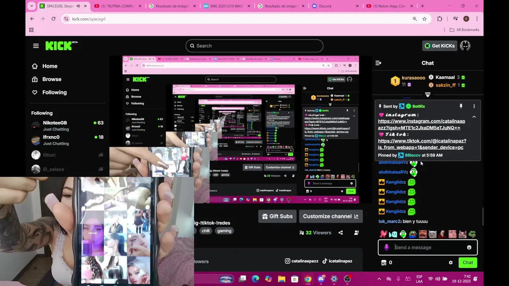Insert the cyan ghost emote
Screen dimensions: 509x286
pos(393,234)
